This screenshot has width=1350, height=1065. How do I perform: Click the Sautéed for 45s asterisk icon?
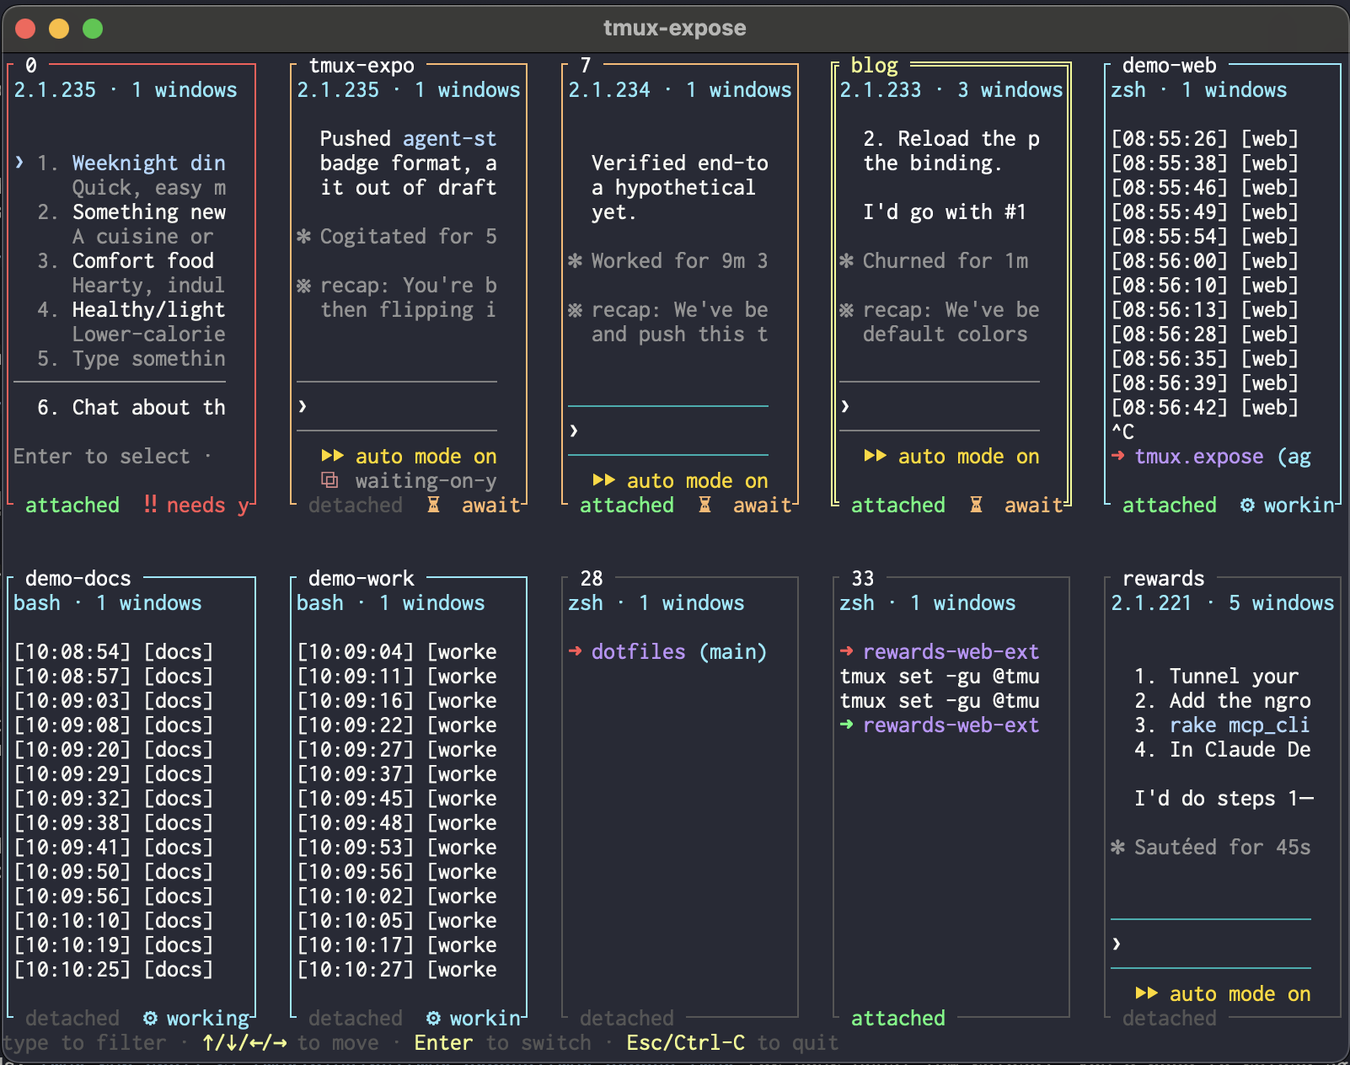point(1117,847)
